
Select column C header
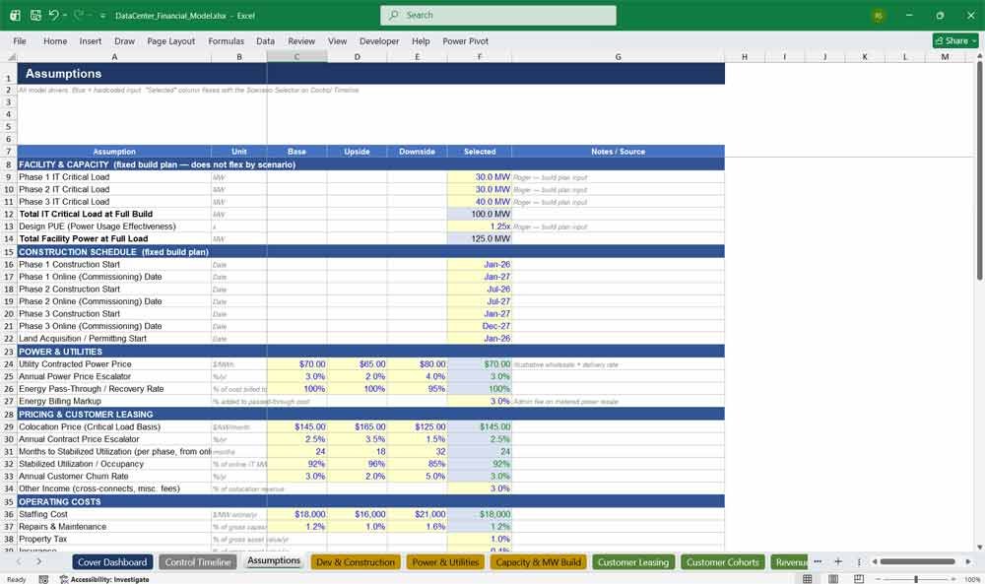click(x=296, y=56)
